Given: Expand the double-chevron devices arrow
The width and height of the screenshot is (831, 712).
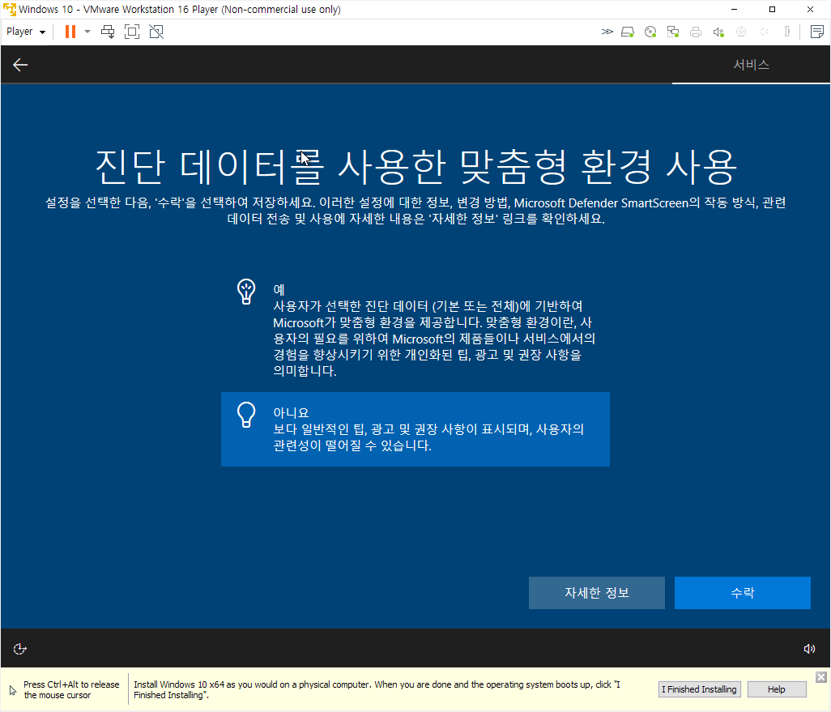Looking at the screenshot, I should point(607,32).
